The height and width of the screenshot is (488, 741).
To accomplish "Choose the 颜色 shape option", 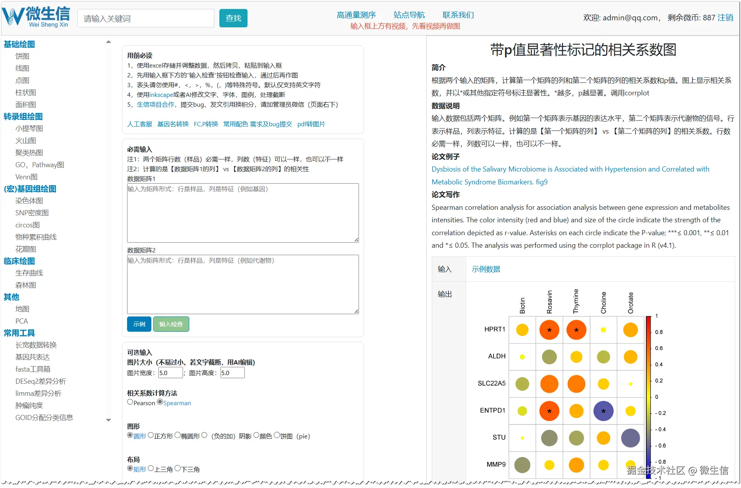I will coord(256,435).
